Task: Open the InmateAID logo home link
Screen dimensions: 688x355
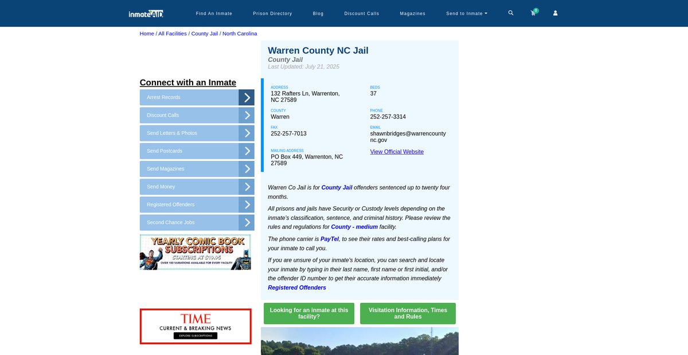Action: click(x=146, y=13)
